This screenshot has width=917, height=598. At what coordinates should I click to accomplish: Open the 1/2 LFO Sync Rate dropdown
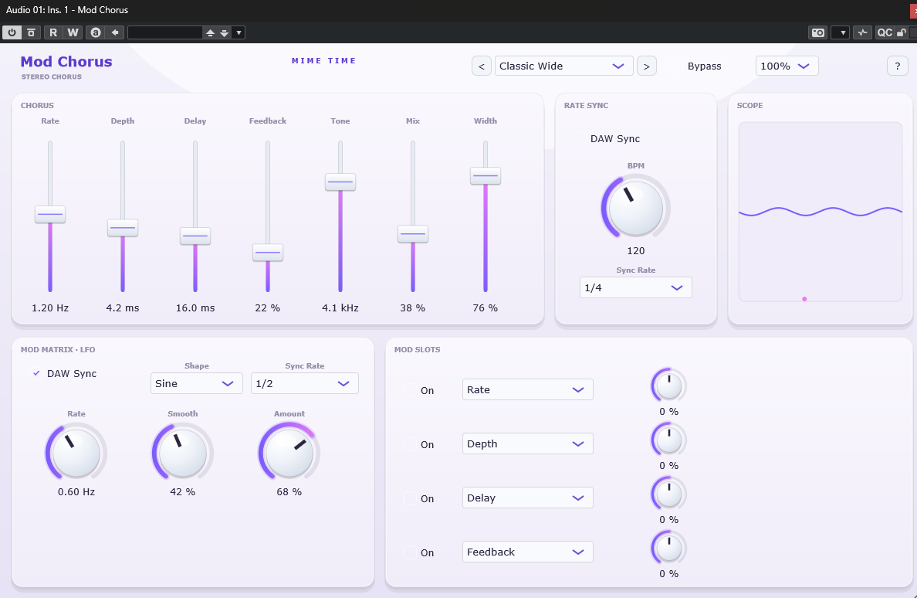coord(305,383)
